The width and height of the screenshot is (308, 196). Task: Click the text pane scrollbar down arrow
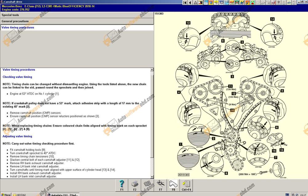152,177
